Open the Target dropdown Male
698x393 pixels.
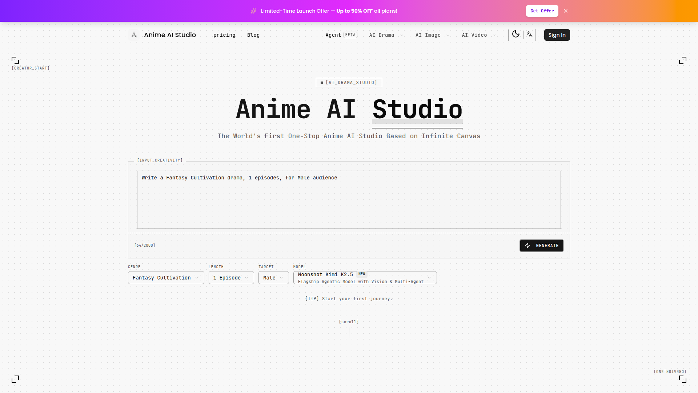[x=273, y=278]
